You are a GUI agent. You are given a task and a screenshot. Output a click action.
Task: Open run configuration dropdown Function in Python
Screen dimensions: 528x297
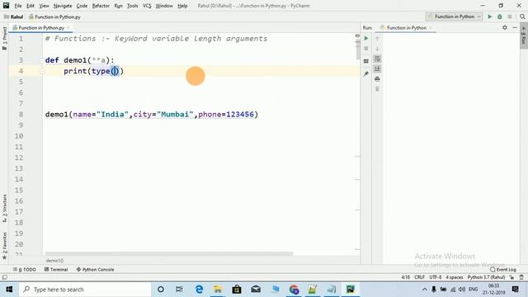point(454,16)
